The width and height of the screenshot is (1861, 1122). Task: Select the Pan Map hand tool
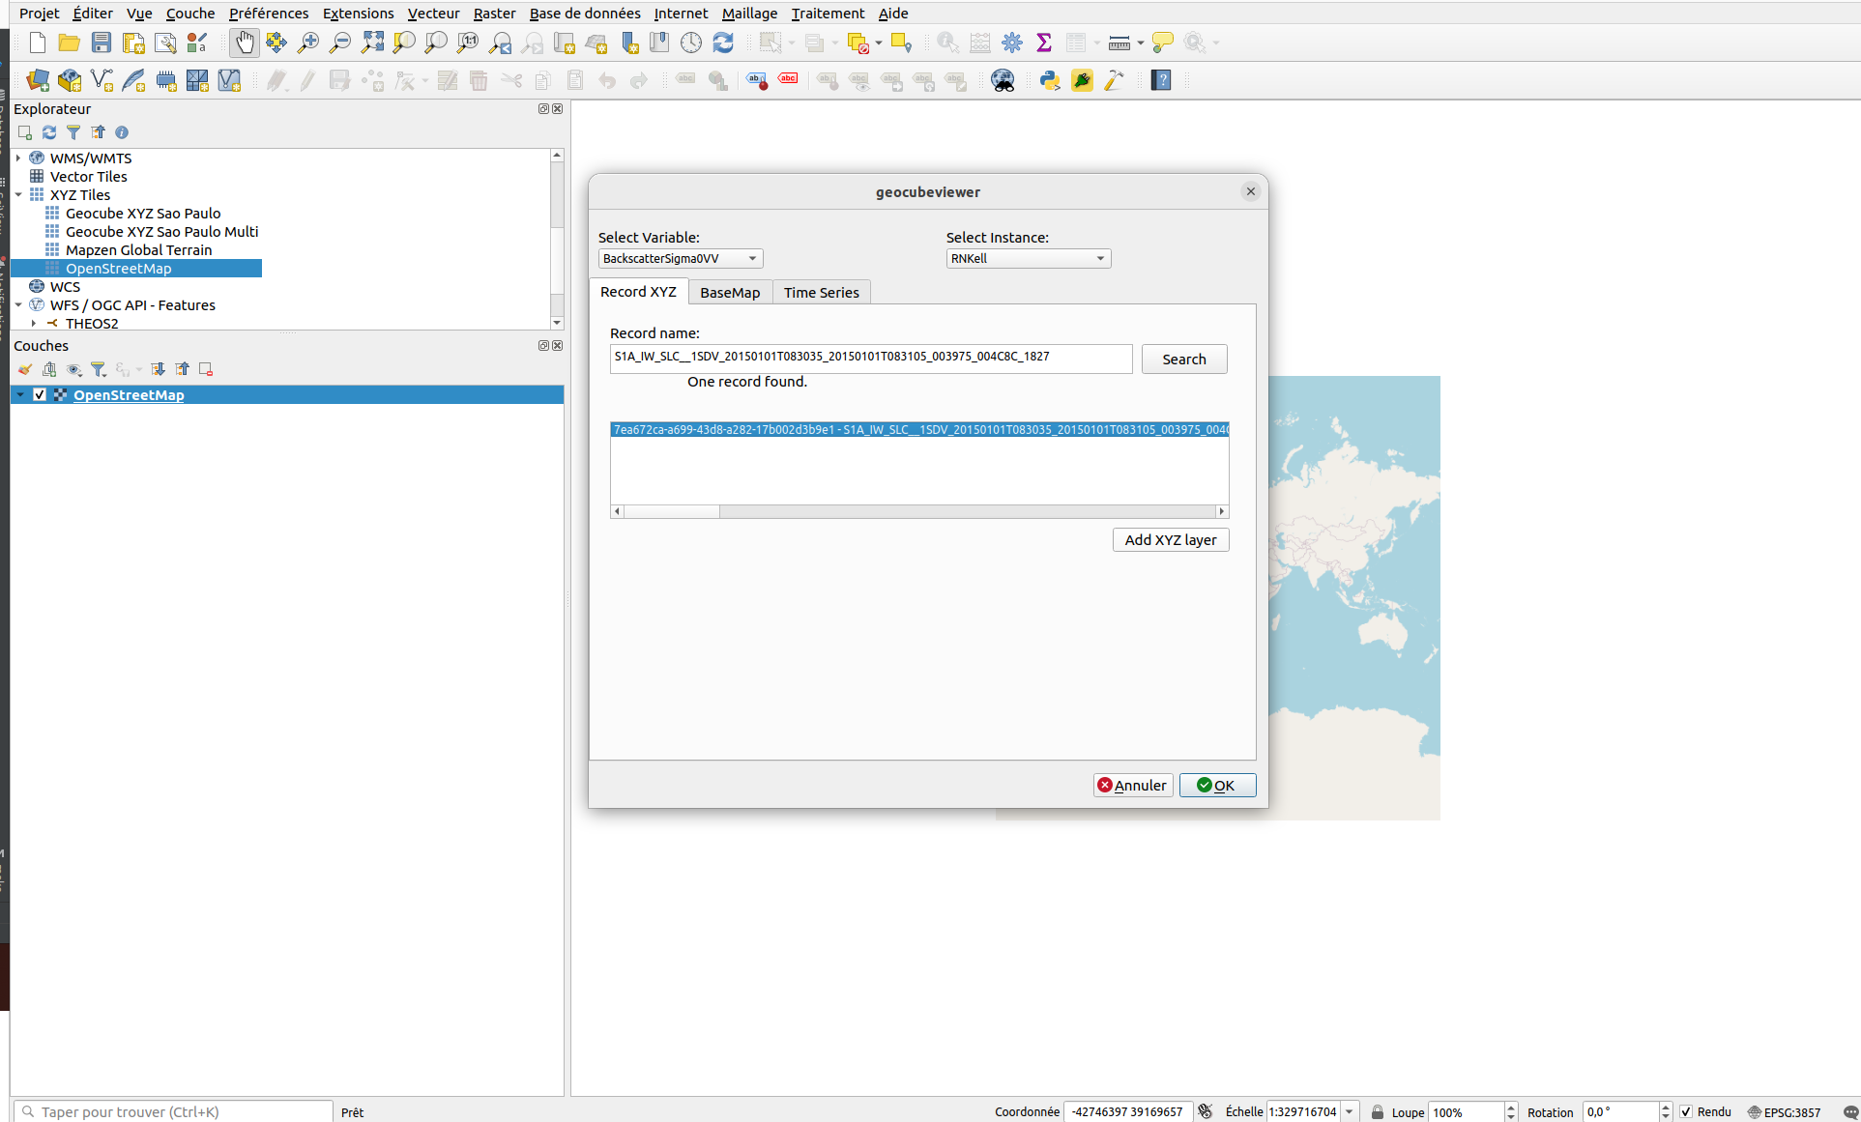(x=245, y=43)
